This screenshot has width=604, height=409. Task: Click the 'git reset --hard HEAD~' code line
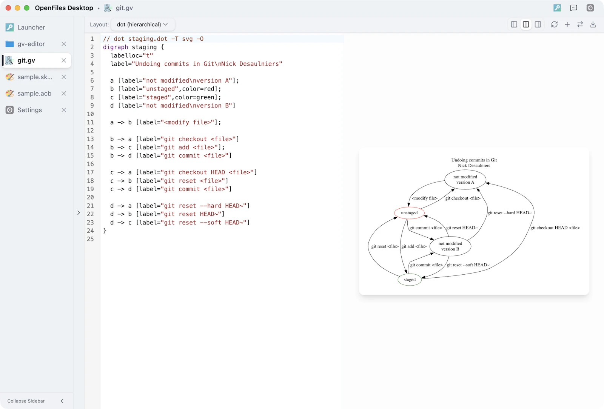pos(180,206)
